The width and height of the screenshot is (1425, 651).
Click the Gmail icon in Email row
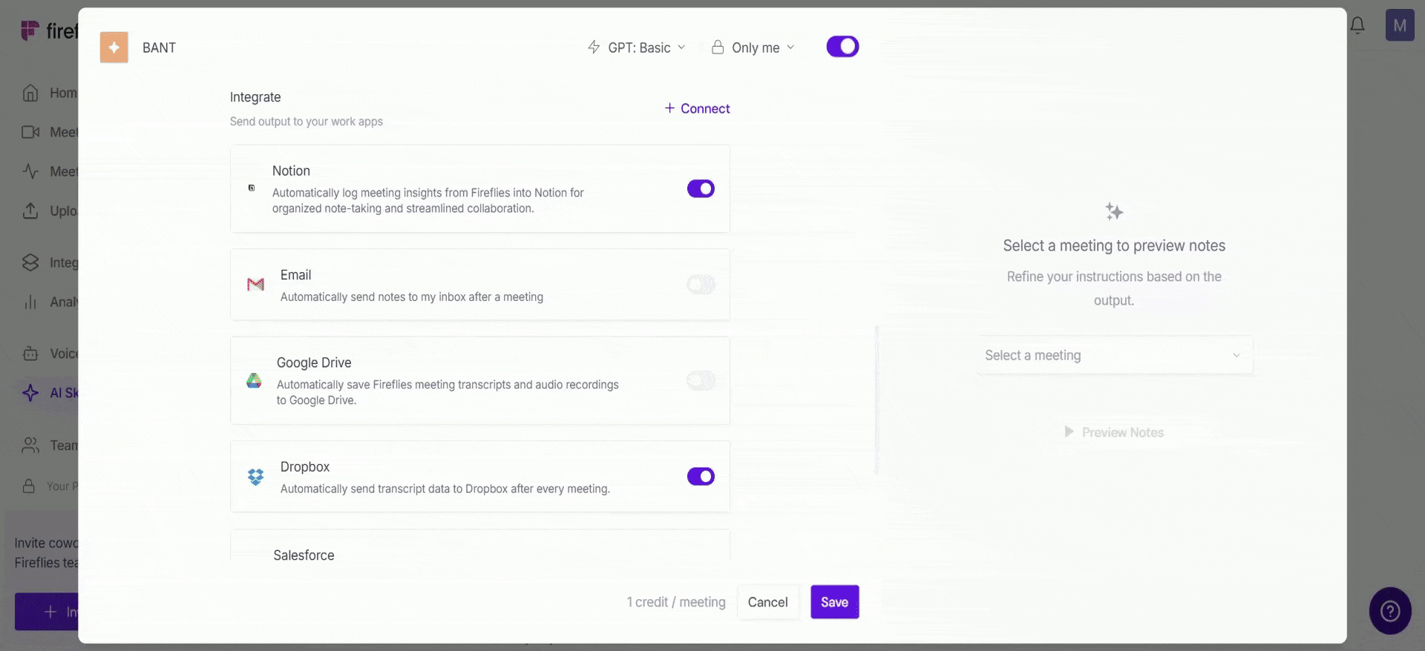(255, 285)
